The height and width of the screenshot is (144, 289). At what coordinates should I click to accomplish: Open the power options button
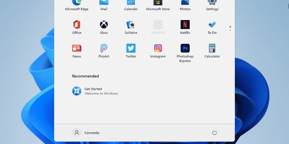click(x=214, y=132)
